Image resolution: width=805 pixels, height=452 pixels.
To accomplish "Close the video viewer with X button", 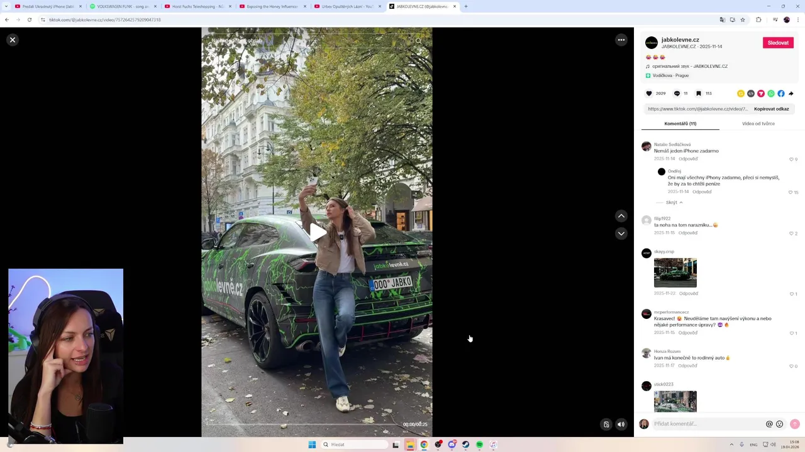I will pos(12,40).
